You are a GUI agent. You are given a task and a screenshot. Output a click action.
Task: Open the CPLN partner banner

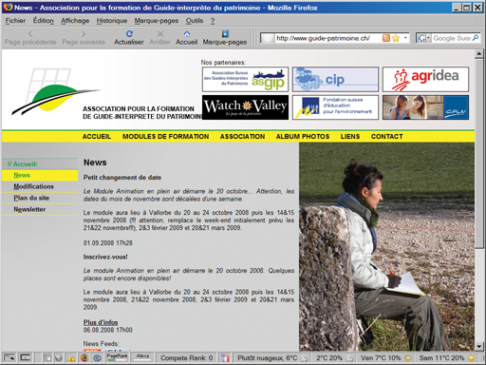coord(425,107)
